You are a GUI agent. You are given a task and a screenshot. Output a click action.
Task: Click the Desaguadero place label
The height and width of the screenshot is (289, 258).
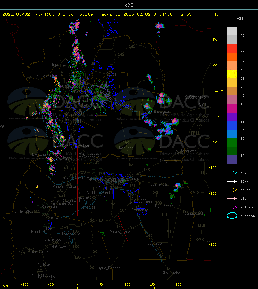165,112
